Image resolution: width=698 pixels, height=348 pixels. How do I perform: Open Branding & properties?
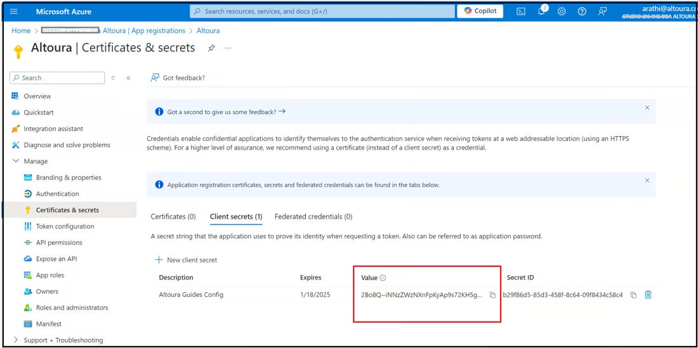coord(69,177)
